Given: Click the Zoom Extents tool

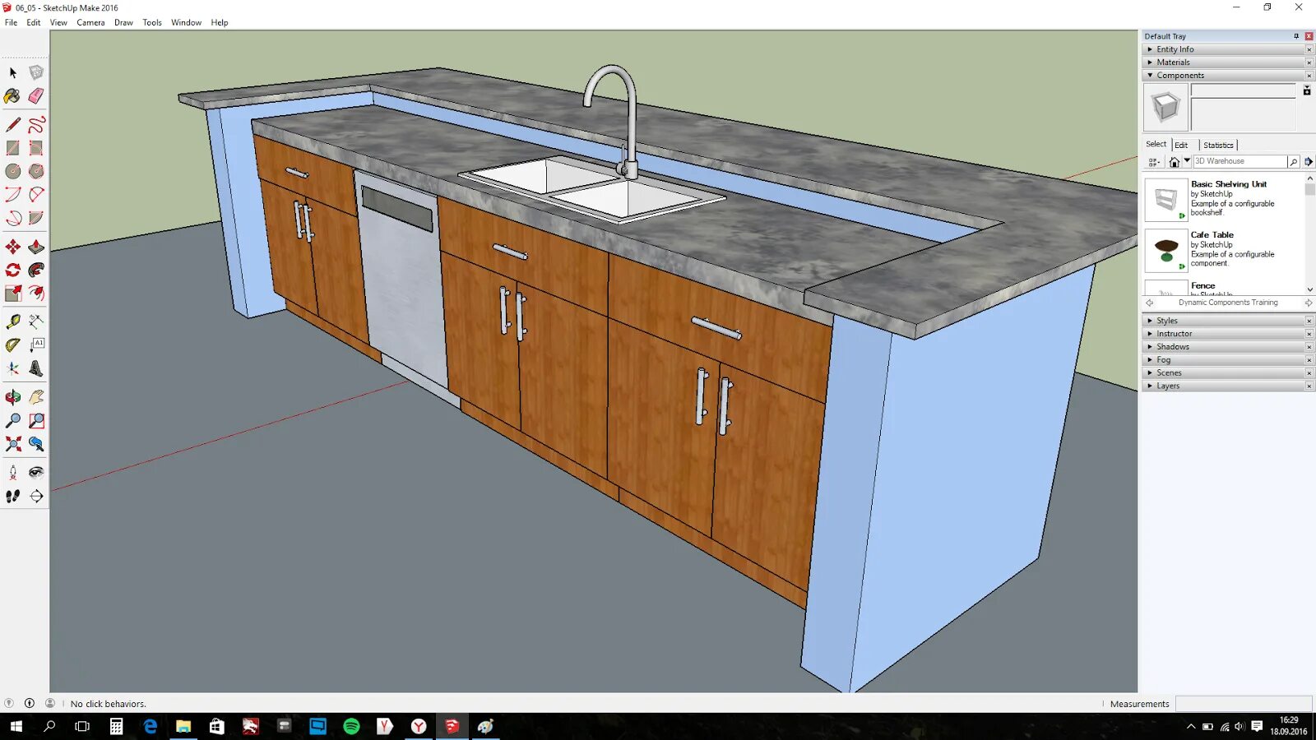Looking at the screenshot, I should [x=13, y=444].
